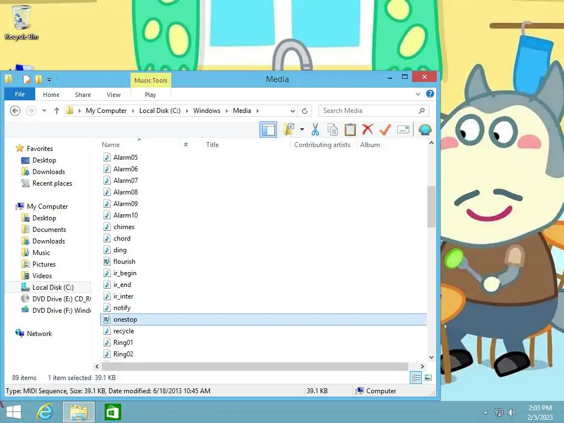Go up one folder level

57,111
